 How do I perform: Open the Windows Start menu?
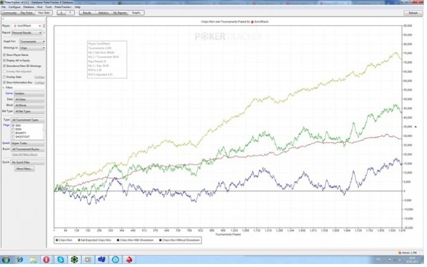pyautogui.click(x=5, y=260)
